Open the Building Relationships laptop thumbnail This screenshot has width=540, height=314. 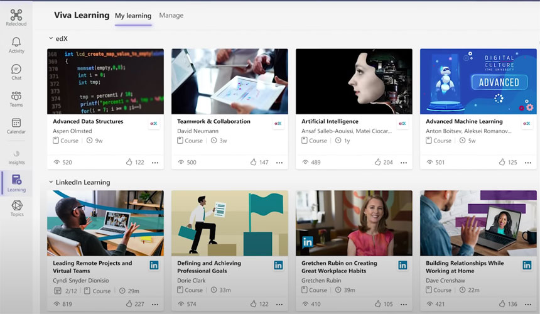tap(478, 223)
